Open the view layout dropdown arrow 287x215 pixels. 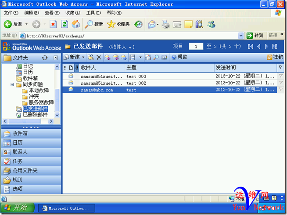[x=140, y=57]
